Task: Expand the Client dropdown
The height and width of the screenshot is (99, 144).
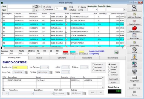Action: pos(33,7)
